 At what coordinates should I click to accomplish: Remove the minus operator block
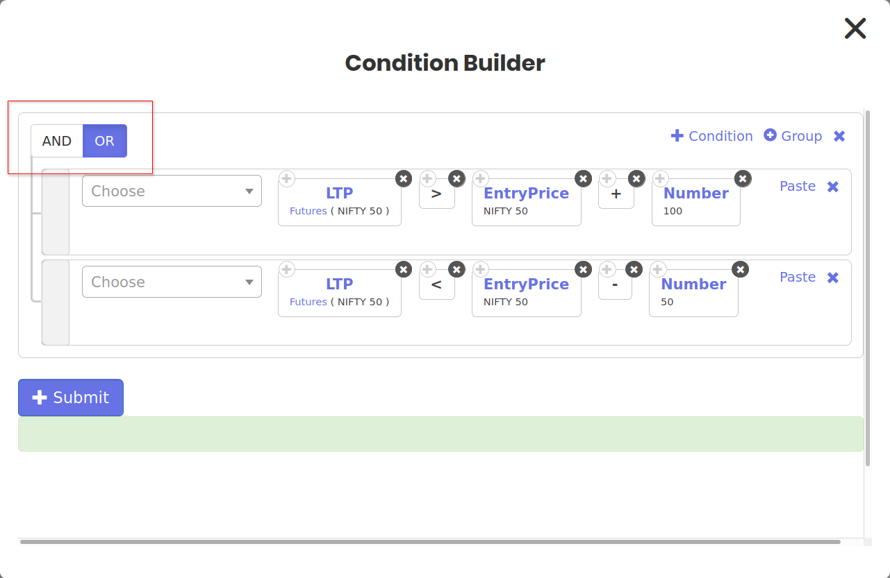click(634, 269)
